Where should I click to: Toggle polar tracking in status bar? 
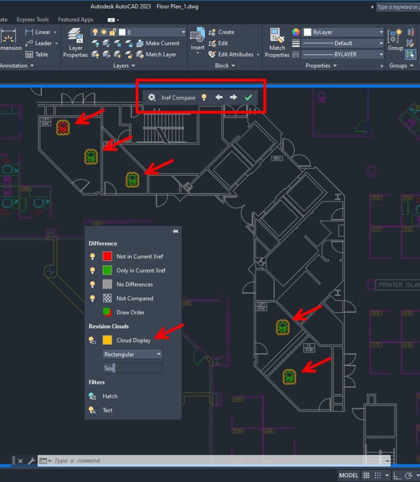pos(408,475)
